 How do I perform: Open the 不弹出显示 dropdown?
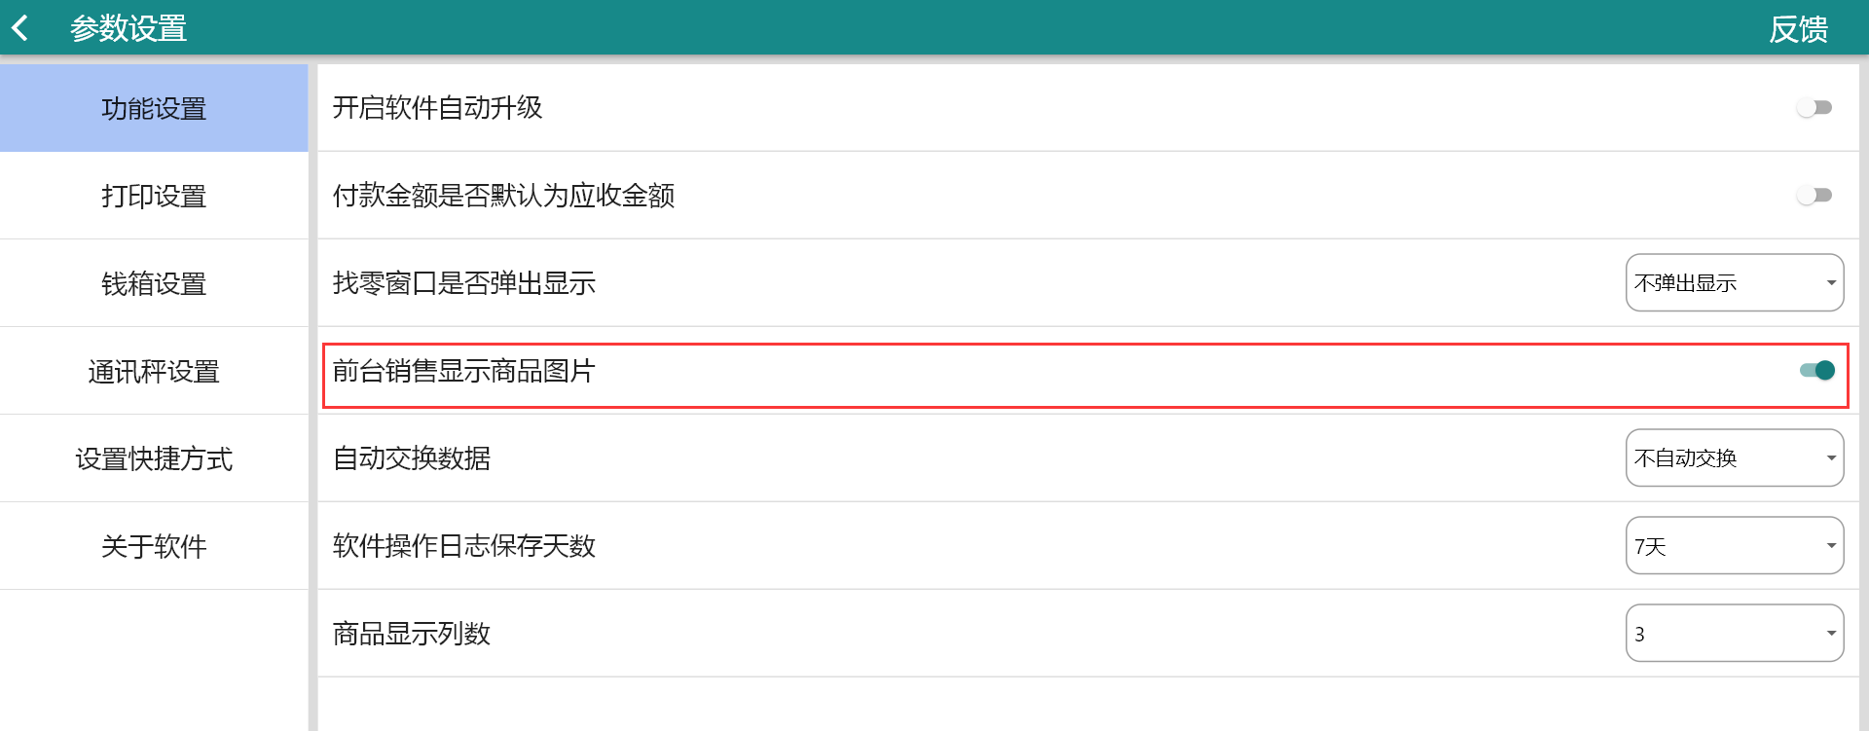[1734, 282]
